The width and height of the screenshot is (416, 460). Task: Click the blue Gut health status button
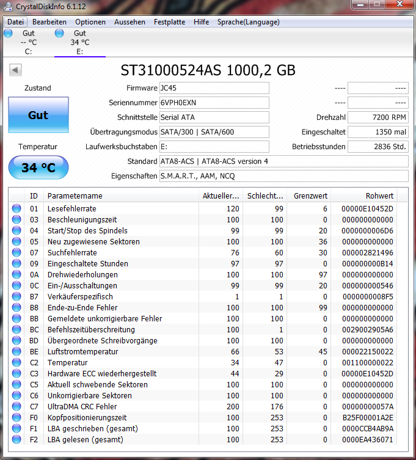pyautogui.click(x=38, y=115)
